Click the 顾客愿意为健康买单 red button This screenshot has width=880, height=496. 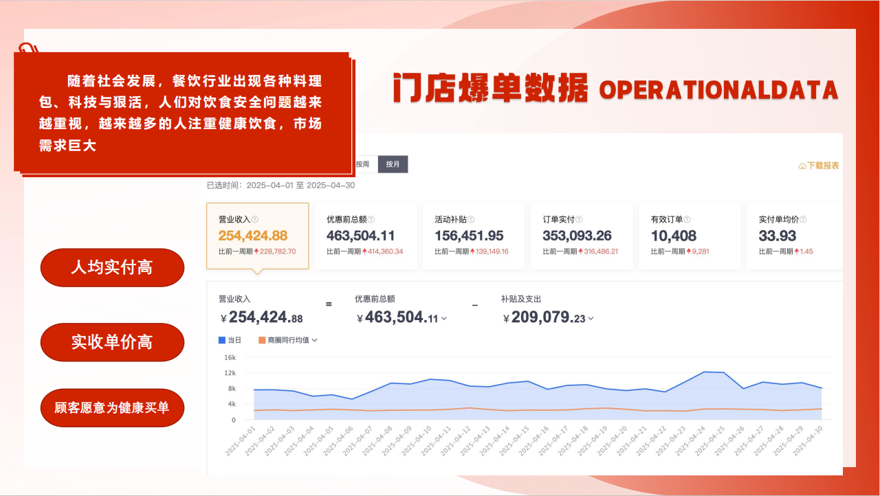pos(112,407)
